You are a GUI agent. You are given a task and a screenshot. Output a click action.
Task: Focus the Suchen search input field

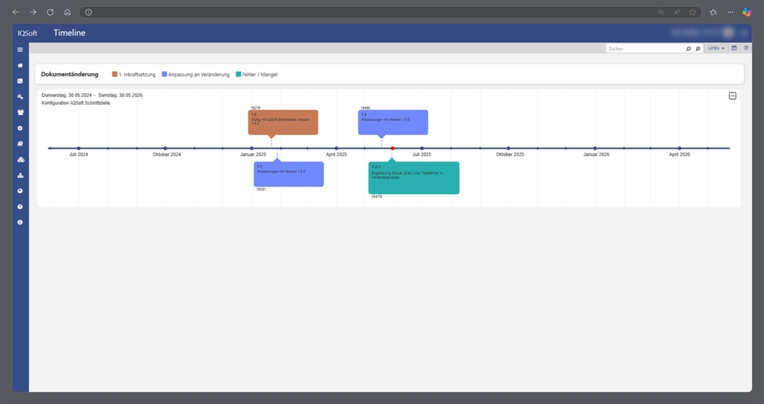click(645, 49)
